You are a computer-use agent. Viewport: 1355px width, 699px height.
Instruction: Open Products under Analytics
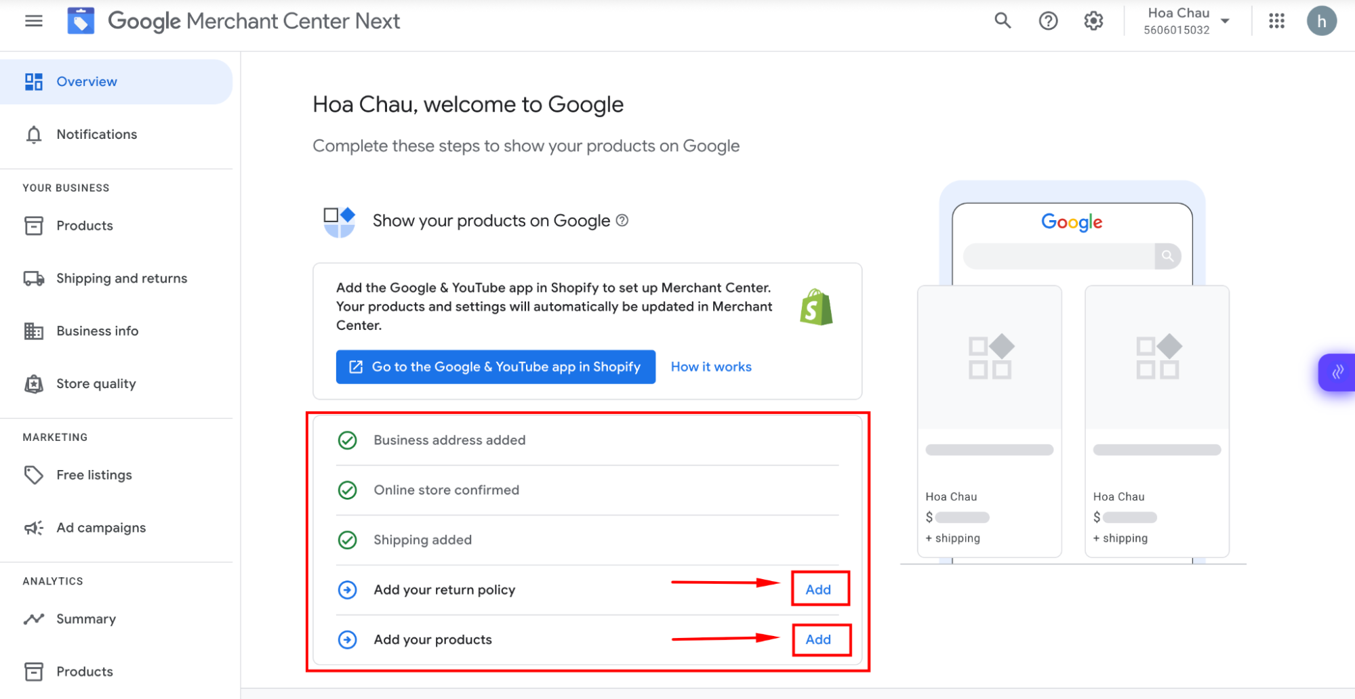click(x=116, y=671)
